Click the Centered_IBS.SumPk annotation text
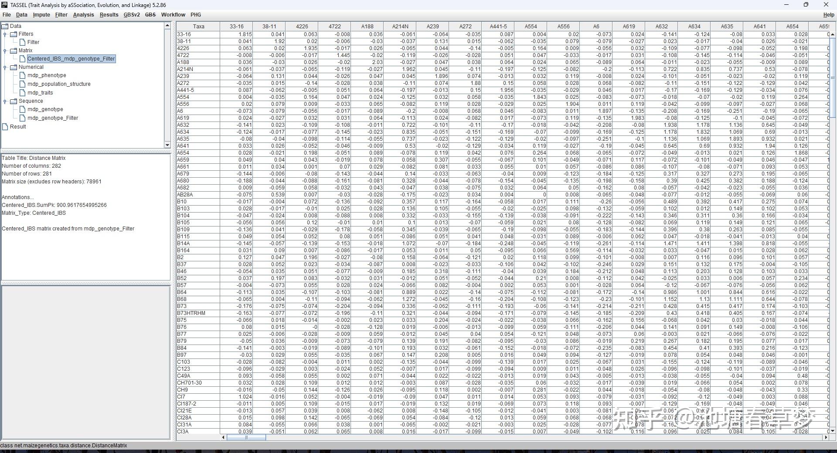 (54, 205)
